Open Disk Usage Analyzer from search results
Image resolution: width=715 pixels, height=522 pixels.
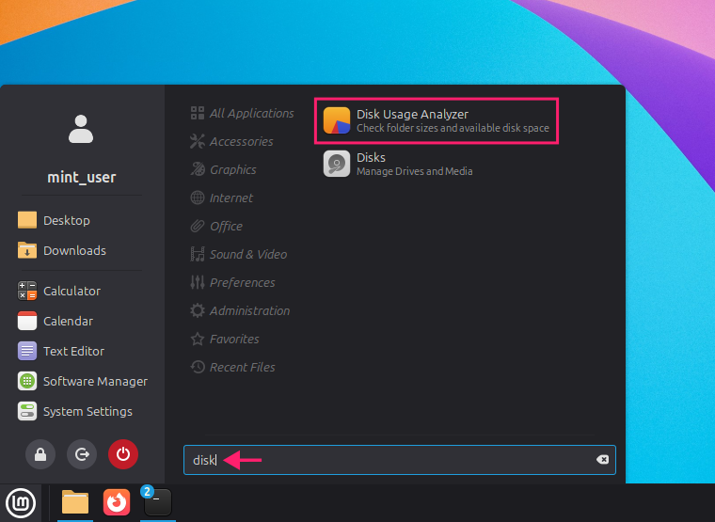[437, 120]
